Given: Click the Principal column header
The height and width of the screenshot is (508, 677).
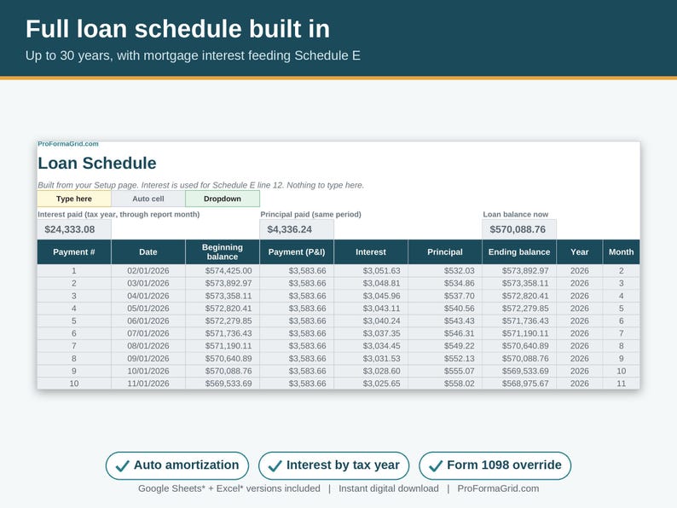Looking at the screenshot, I should tap(445, 252).
